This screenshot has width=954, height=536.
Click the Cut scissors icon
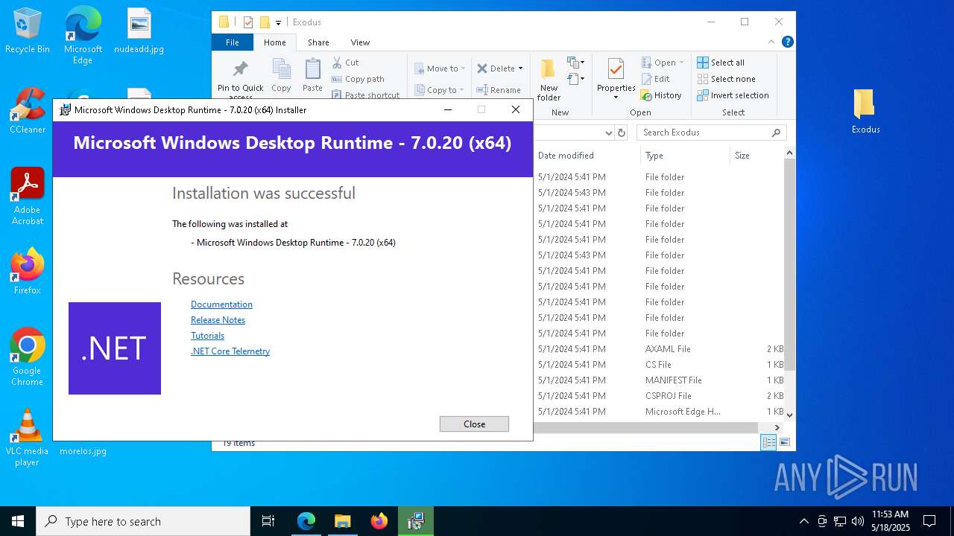[337, 63]
